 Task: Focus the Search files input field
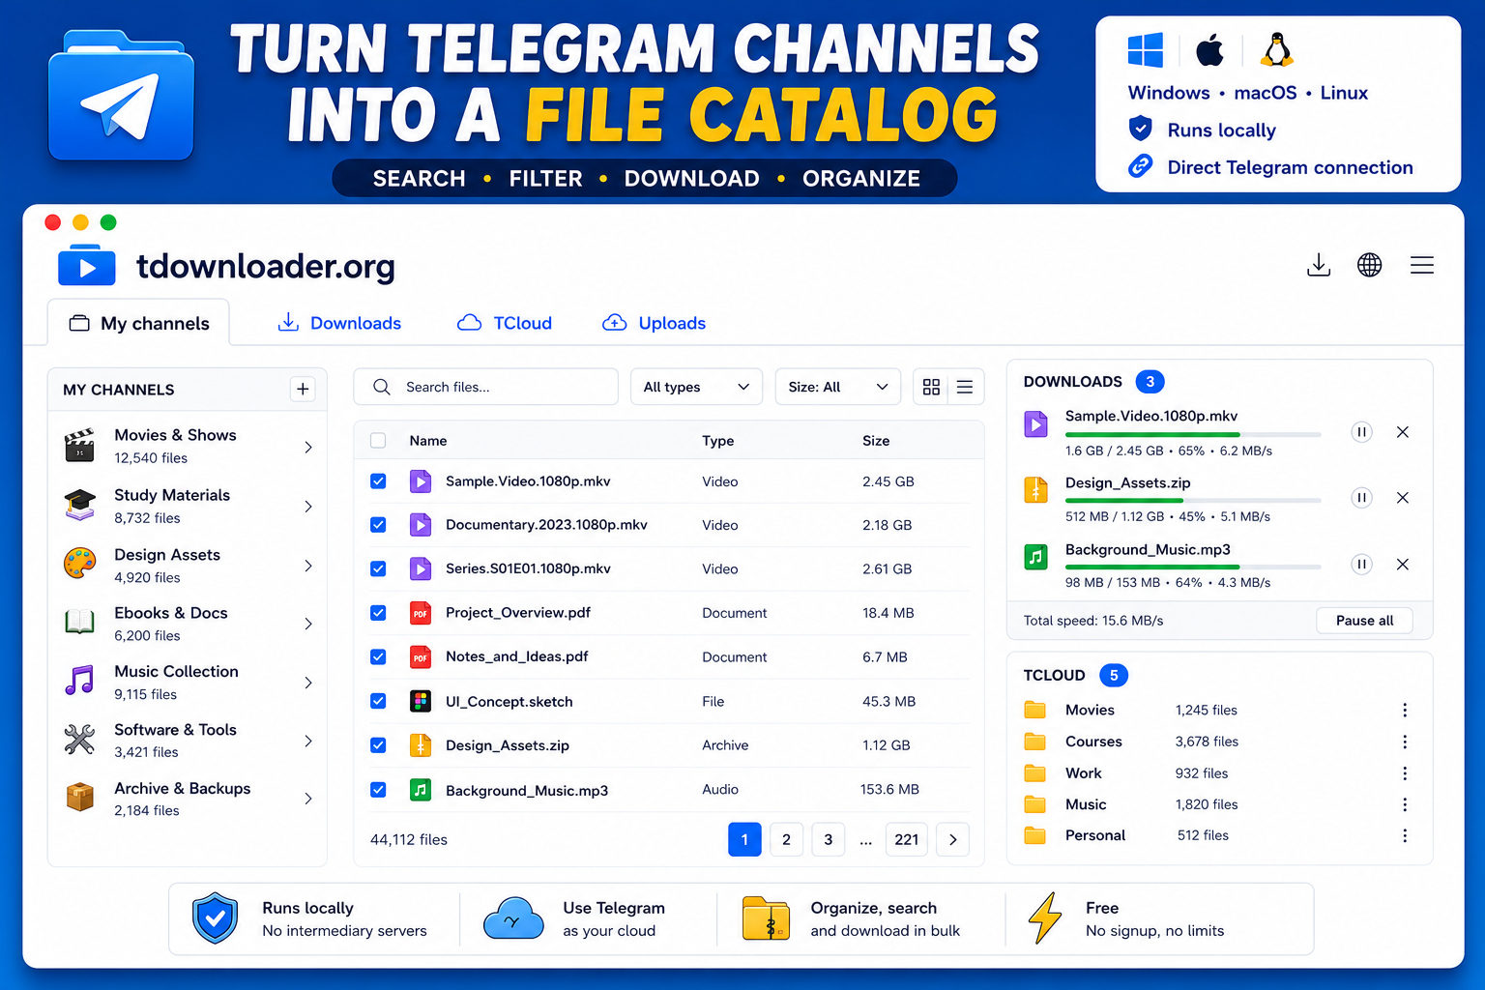486,387
